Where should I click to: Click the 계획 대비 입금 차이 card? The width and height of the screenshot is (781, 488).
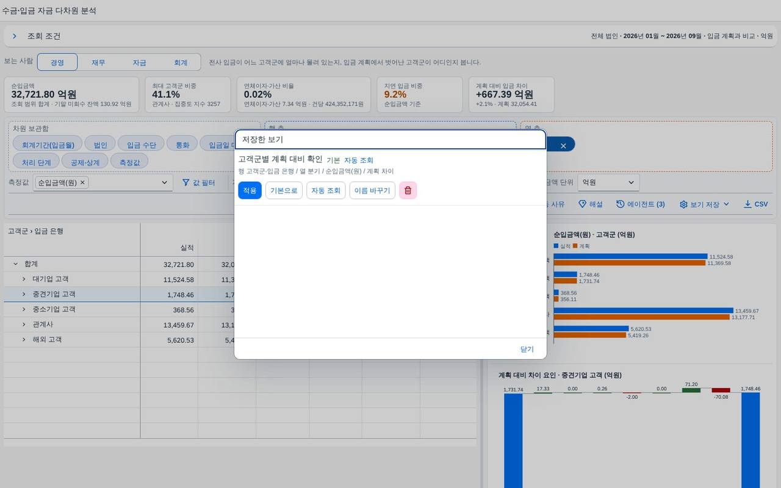coord(511,95)
